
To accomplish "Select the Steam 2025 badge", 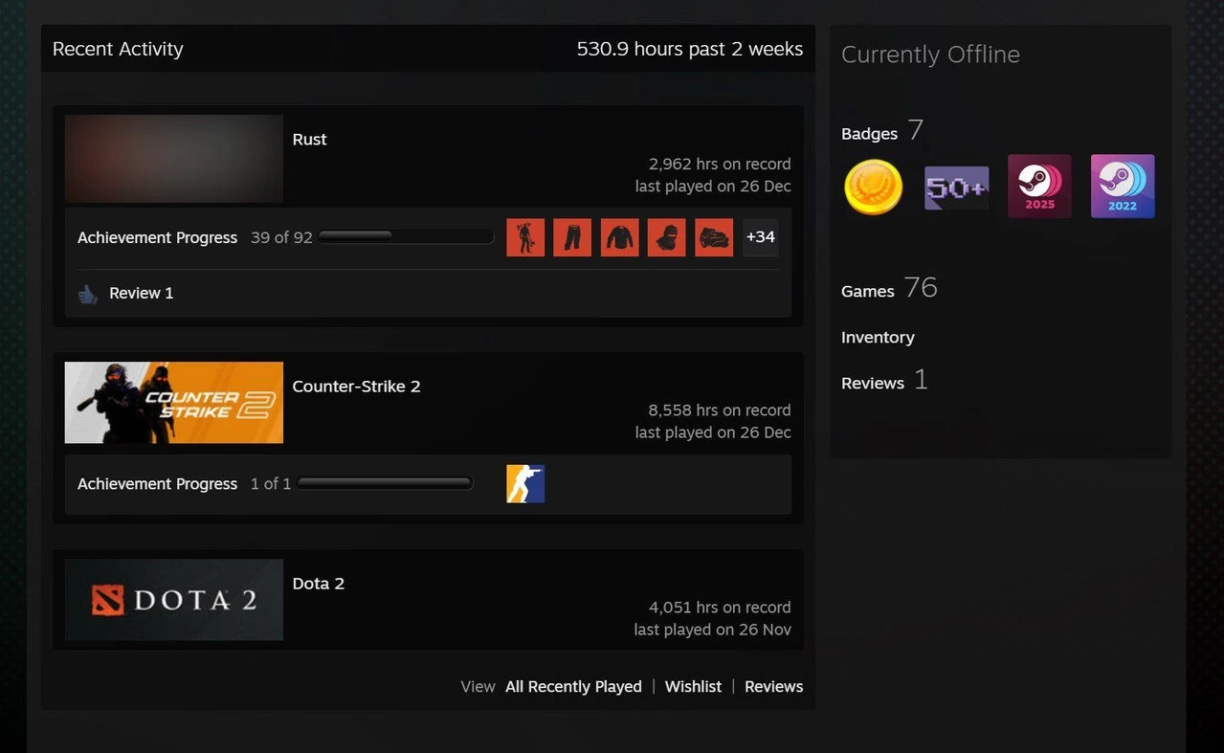I will (1039, 187).
